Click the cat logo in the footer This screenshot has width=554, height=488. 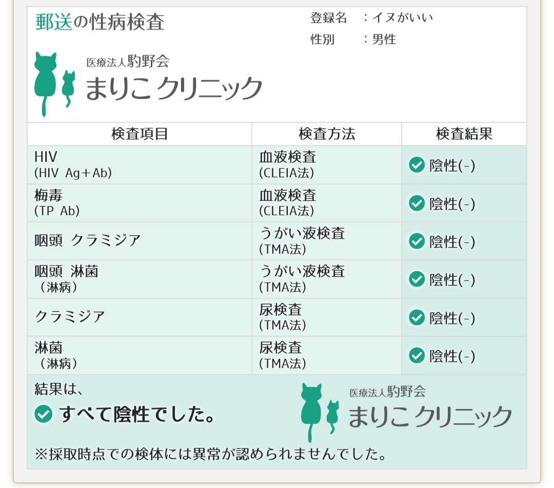coord(320,413)
